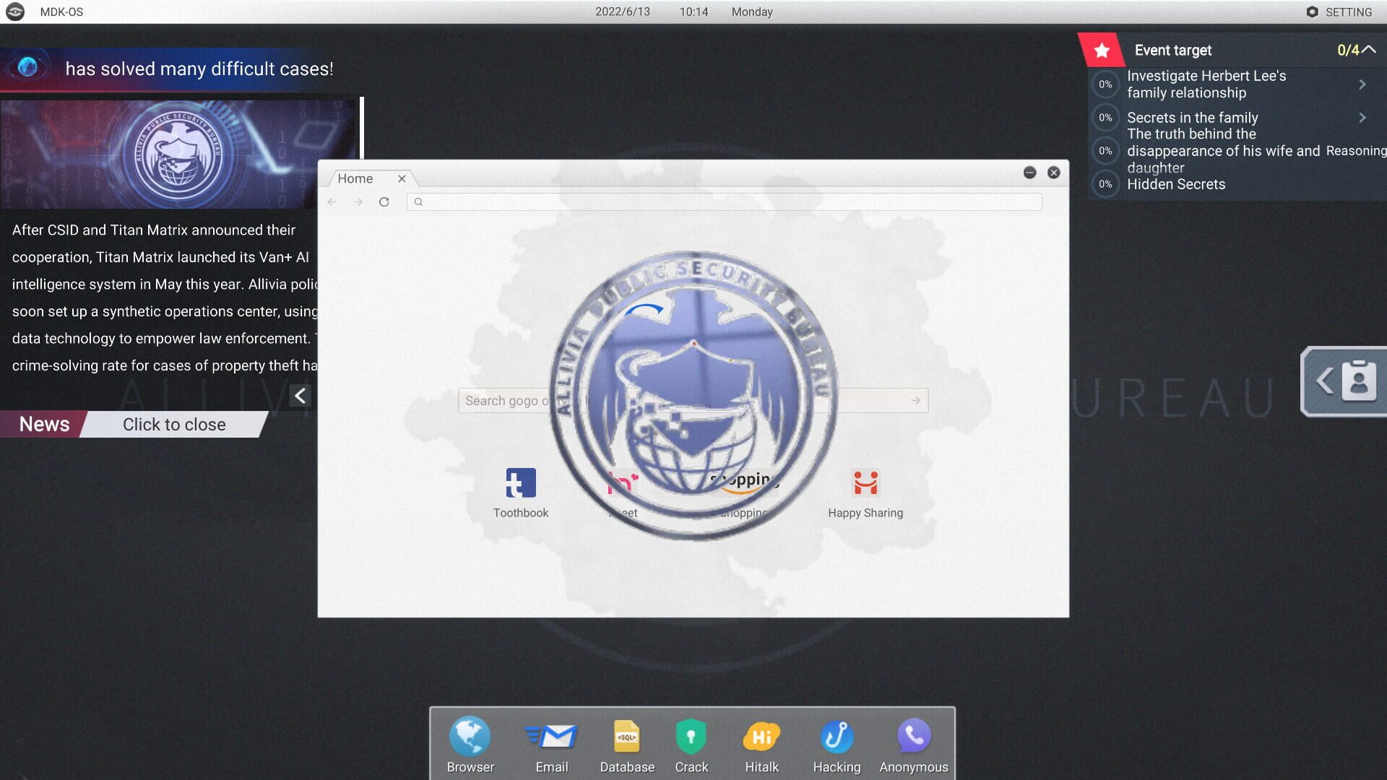Open the Browser app in the dock
The height and width of the screenshot is (780, 1387).
pyautogui.click(x=470, y=744)
